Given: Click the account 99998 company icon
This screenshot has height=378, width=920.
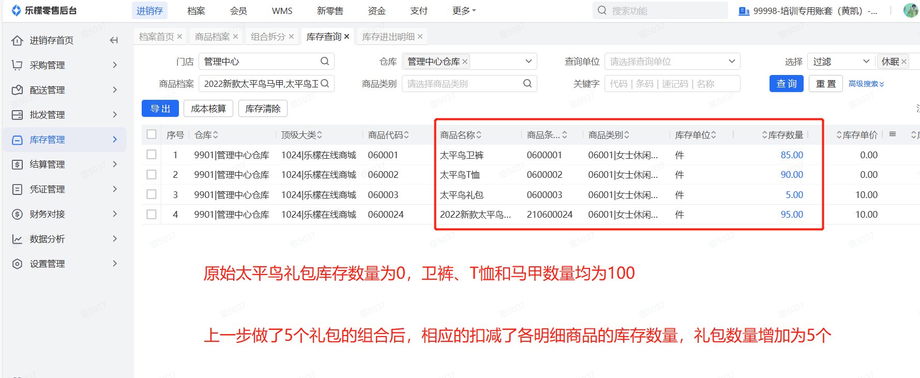Looking at the screenshot, I should point(744,11).
